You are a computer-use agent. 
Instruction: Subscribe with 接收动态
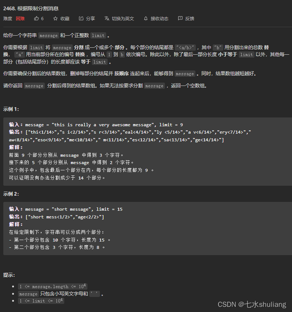pos(159,19)
